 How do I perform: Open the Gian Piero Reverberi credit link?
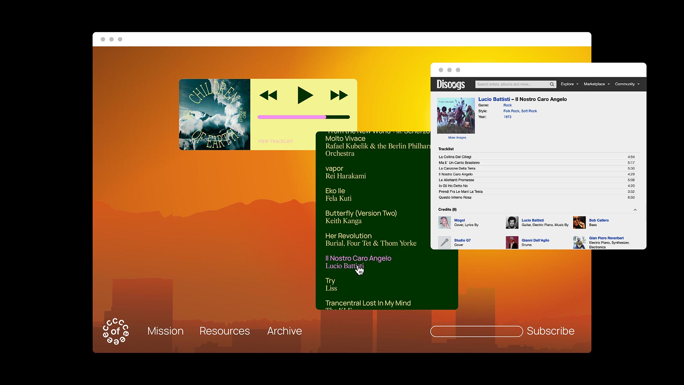[x=606, y=238]
